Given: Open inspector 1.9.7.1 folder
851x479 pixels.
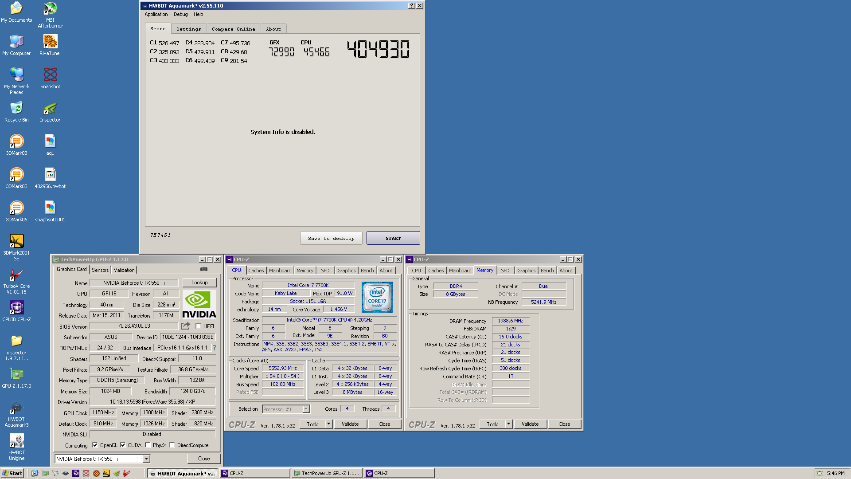Looking at the screenshot, I should pos(16,347).
